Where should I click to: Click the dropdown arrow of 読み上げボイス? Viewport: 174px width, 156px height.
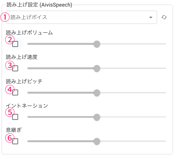pyautogui.click(x=151, y=18)
